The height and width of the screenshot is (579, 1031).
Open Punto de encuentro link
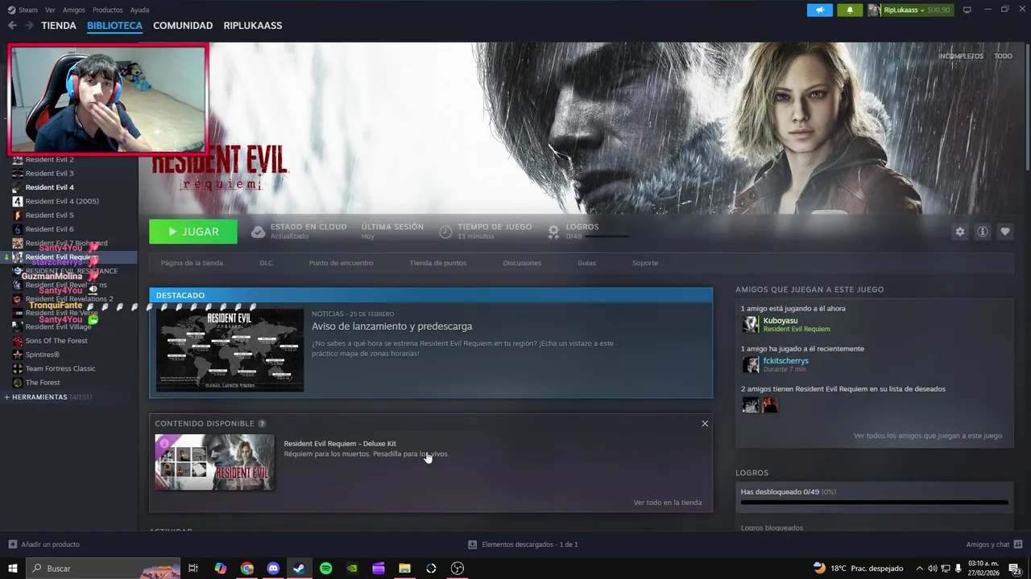click(x=341, y=263)
